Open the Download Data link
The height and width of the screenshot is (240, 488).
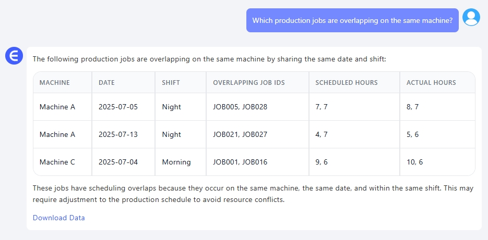[x=58, y=218]
